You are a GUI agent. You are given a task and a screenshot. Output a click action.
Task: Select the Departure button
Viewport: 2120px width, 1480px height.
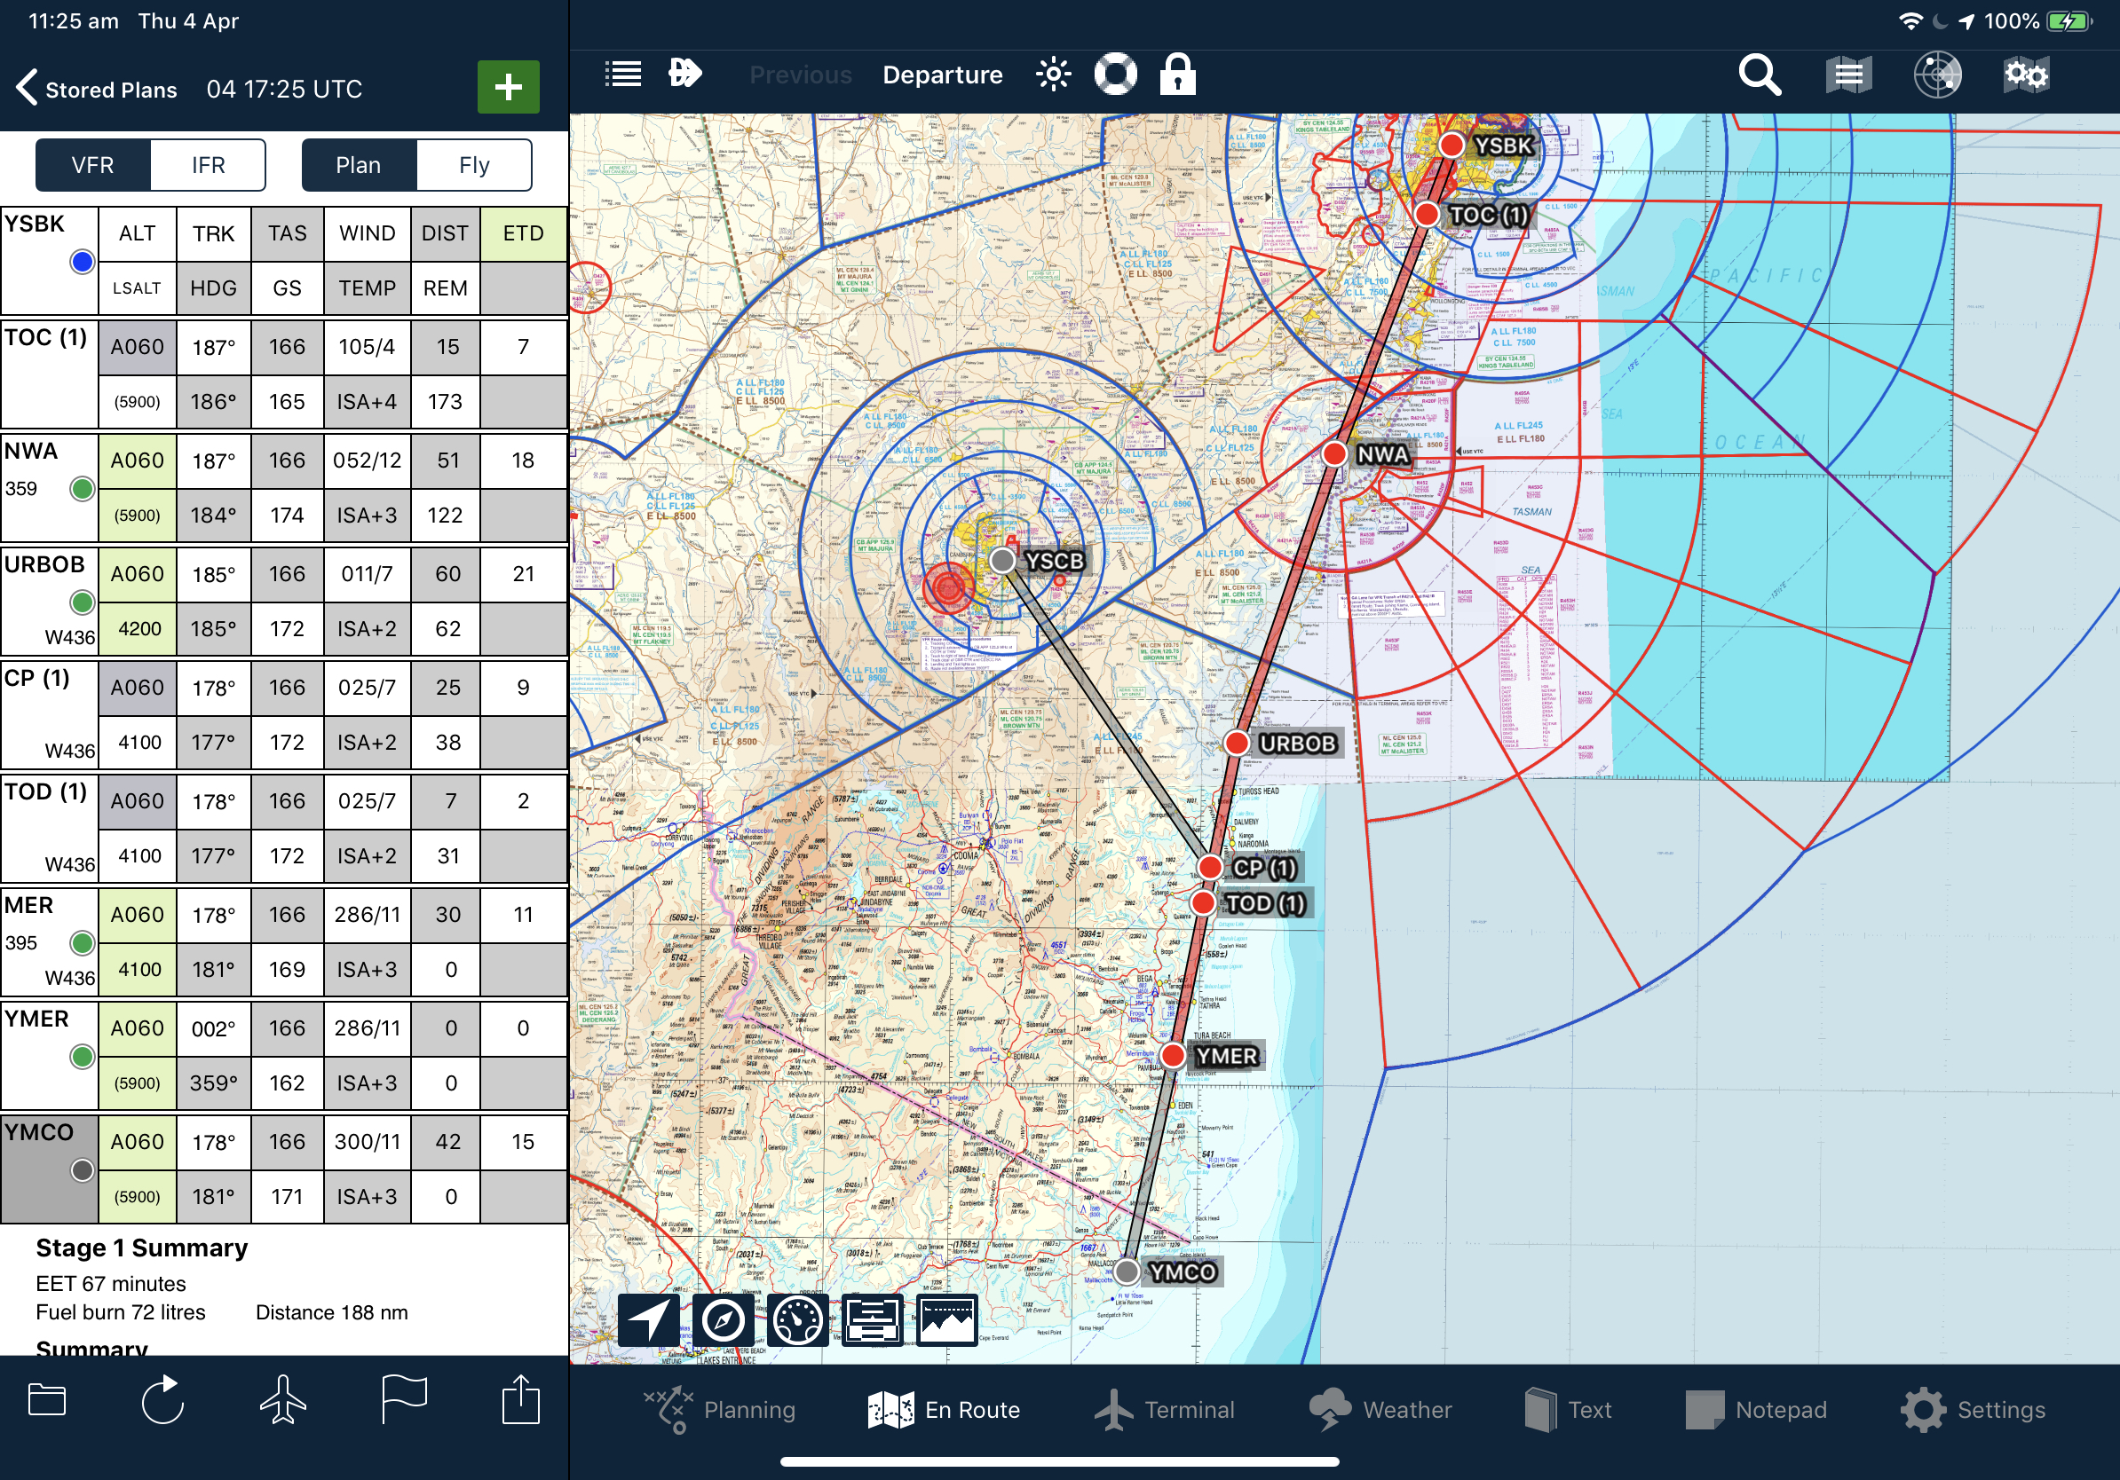coord(942,75)
